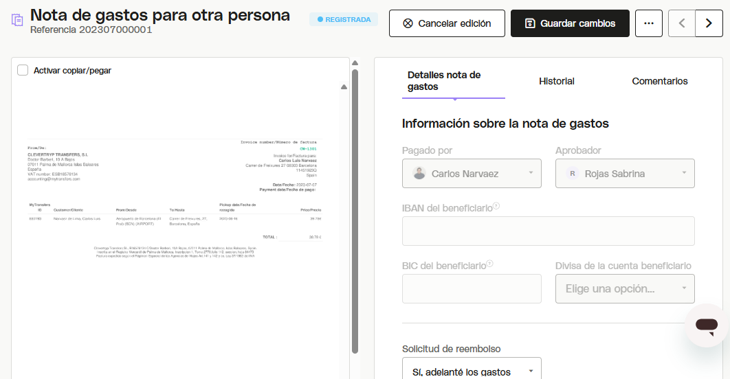730x379 pixels.
Task: Switch to the Historial tab
Action: (x=556, y=81)
